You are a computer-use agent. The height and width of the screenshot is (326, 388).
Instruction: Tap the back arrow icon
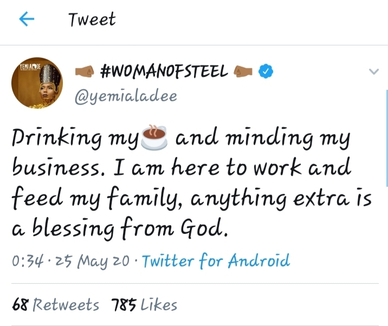coord(26,20)
